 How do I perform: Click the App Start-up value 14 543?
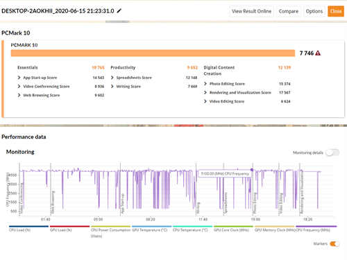coord(99,78)
